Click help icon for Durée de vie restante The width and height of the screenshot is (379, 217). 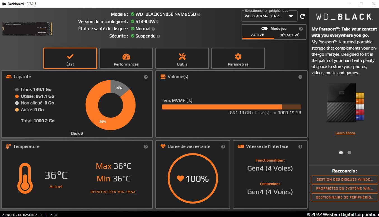223,147
